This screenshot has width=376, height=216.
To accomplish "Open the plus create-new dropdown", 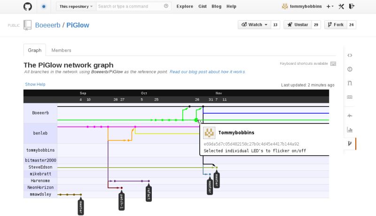I will point(330,7).
